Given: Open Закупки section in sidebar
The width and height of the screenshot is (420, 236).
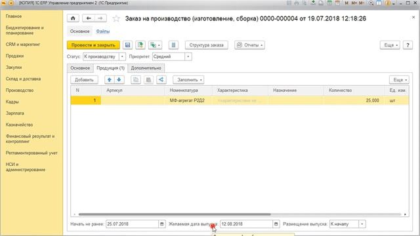Looking at the screenshot, I should [x=14, y=68].
